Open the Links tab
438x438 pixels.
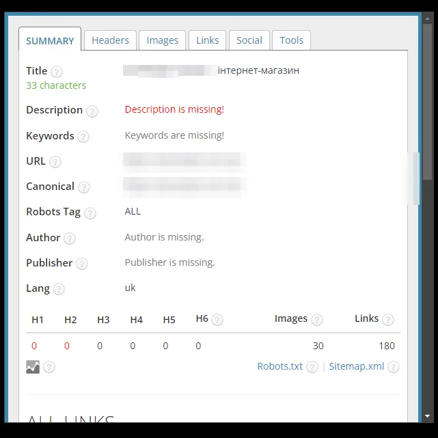[207, 40]
